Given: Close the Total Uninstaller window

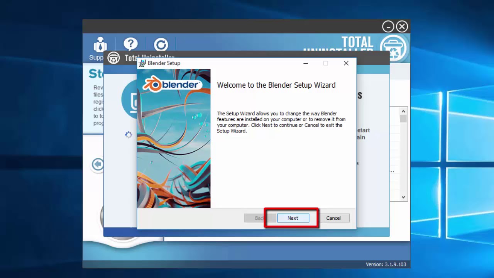Looking at the screenshot, I should click(x=402, y=27).
